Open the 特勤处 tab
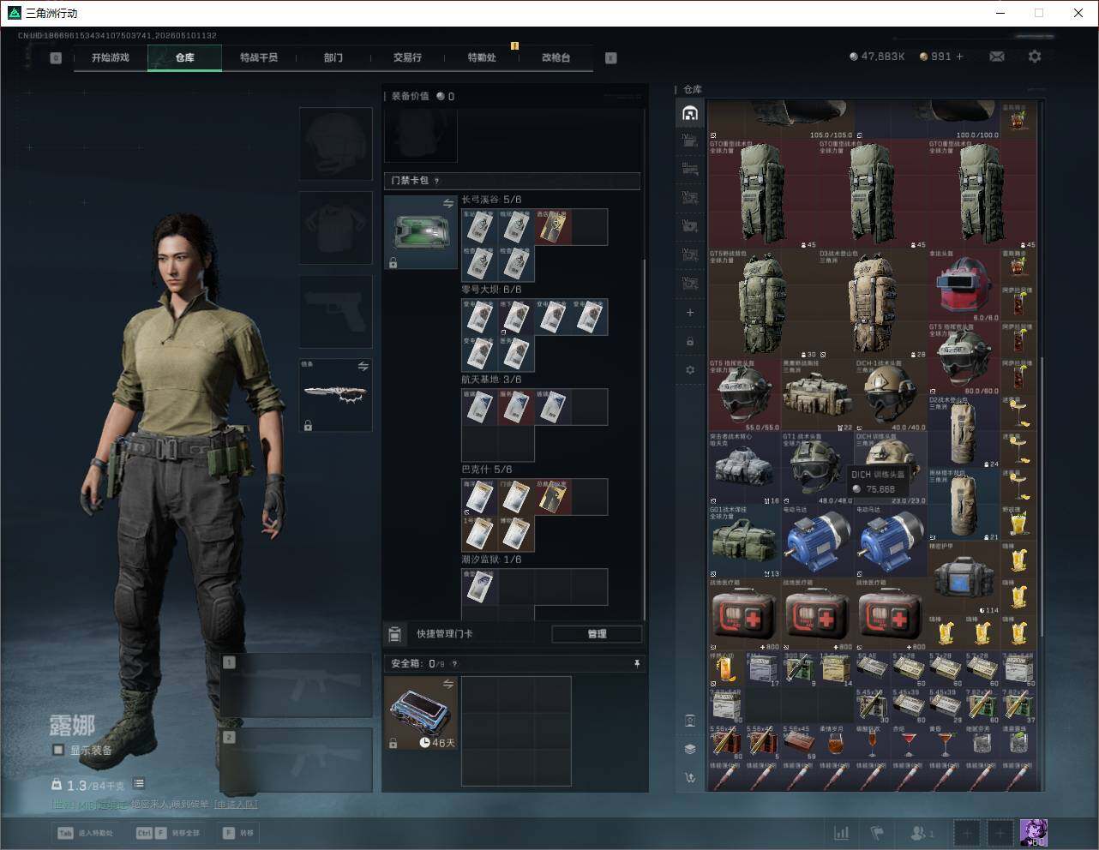The width and height of the screenshot is (1099, 850). click(x=482, y=57)
